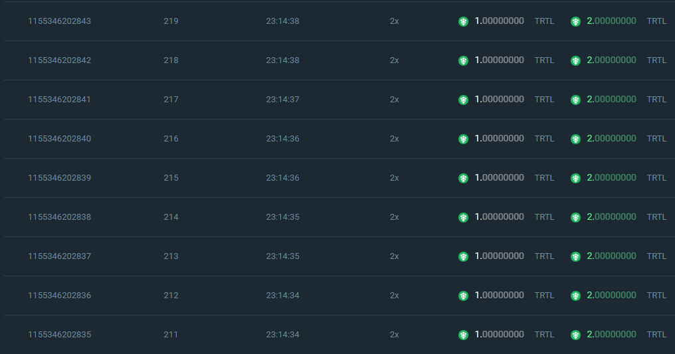Click the TRTL coin icon beside bet amount in row 219
The width and height of the screenshot is (675, 354).
pos(463,21)
